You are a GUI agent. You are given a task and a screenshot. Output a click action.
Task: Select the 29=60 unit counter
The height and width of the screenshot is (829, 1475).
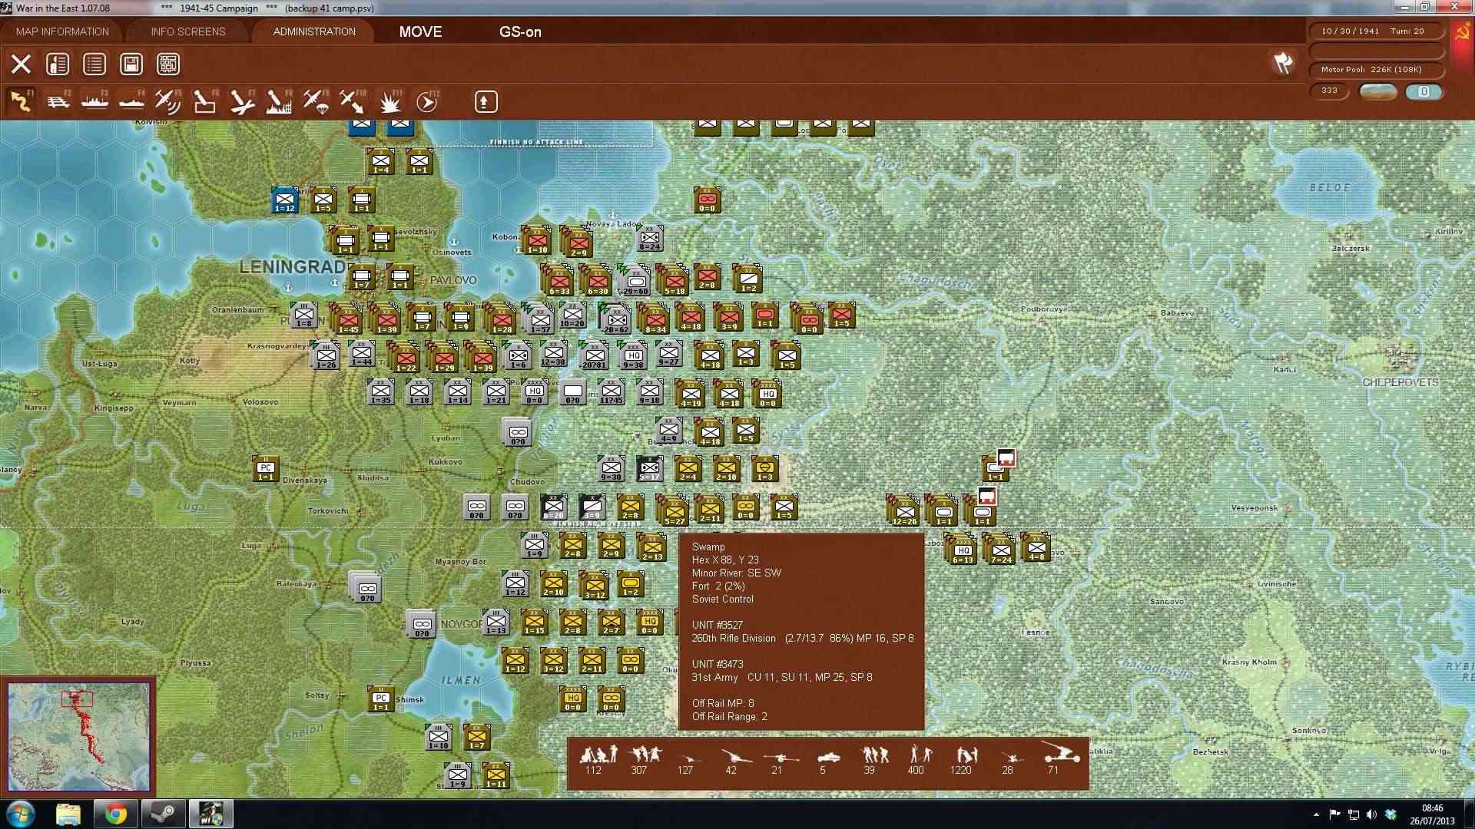[x=635, y=282]
